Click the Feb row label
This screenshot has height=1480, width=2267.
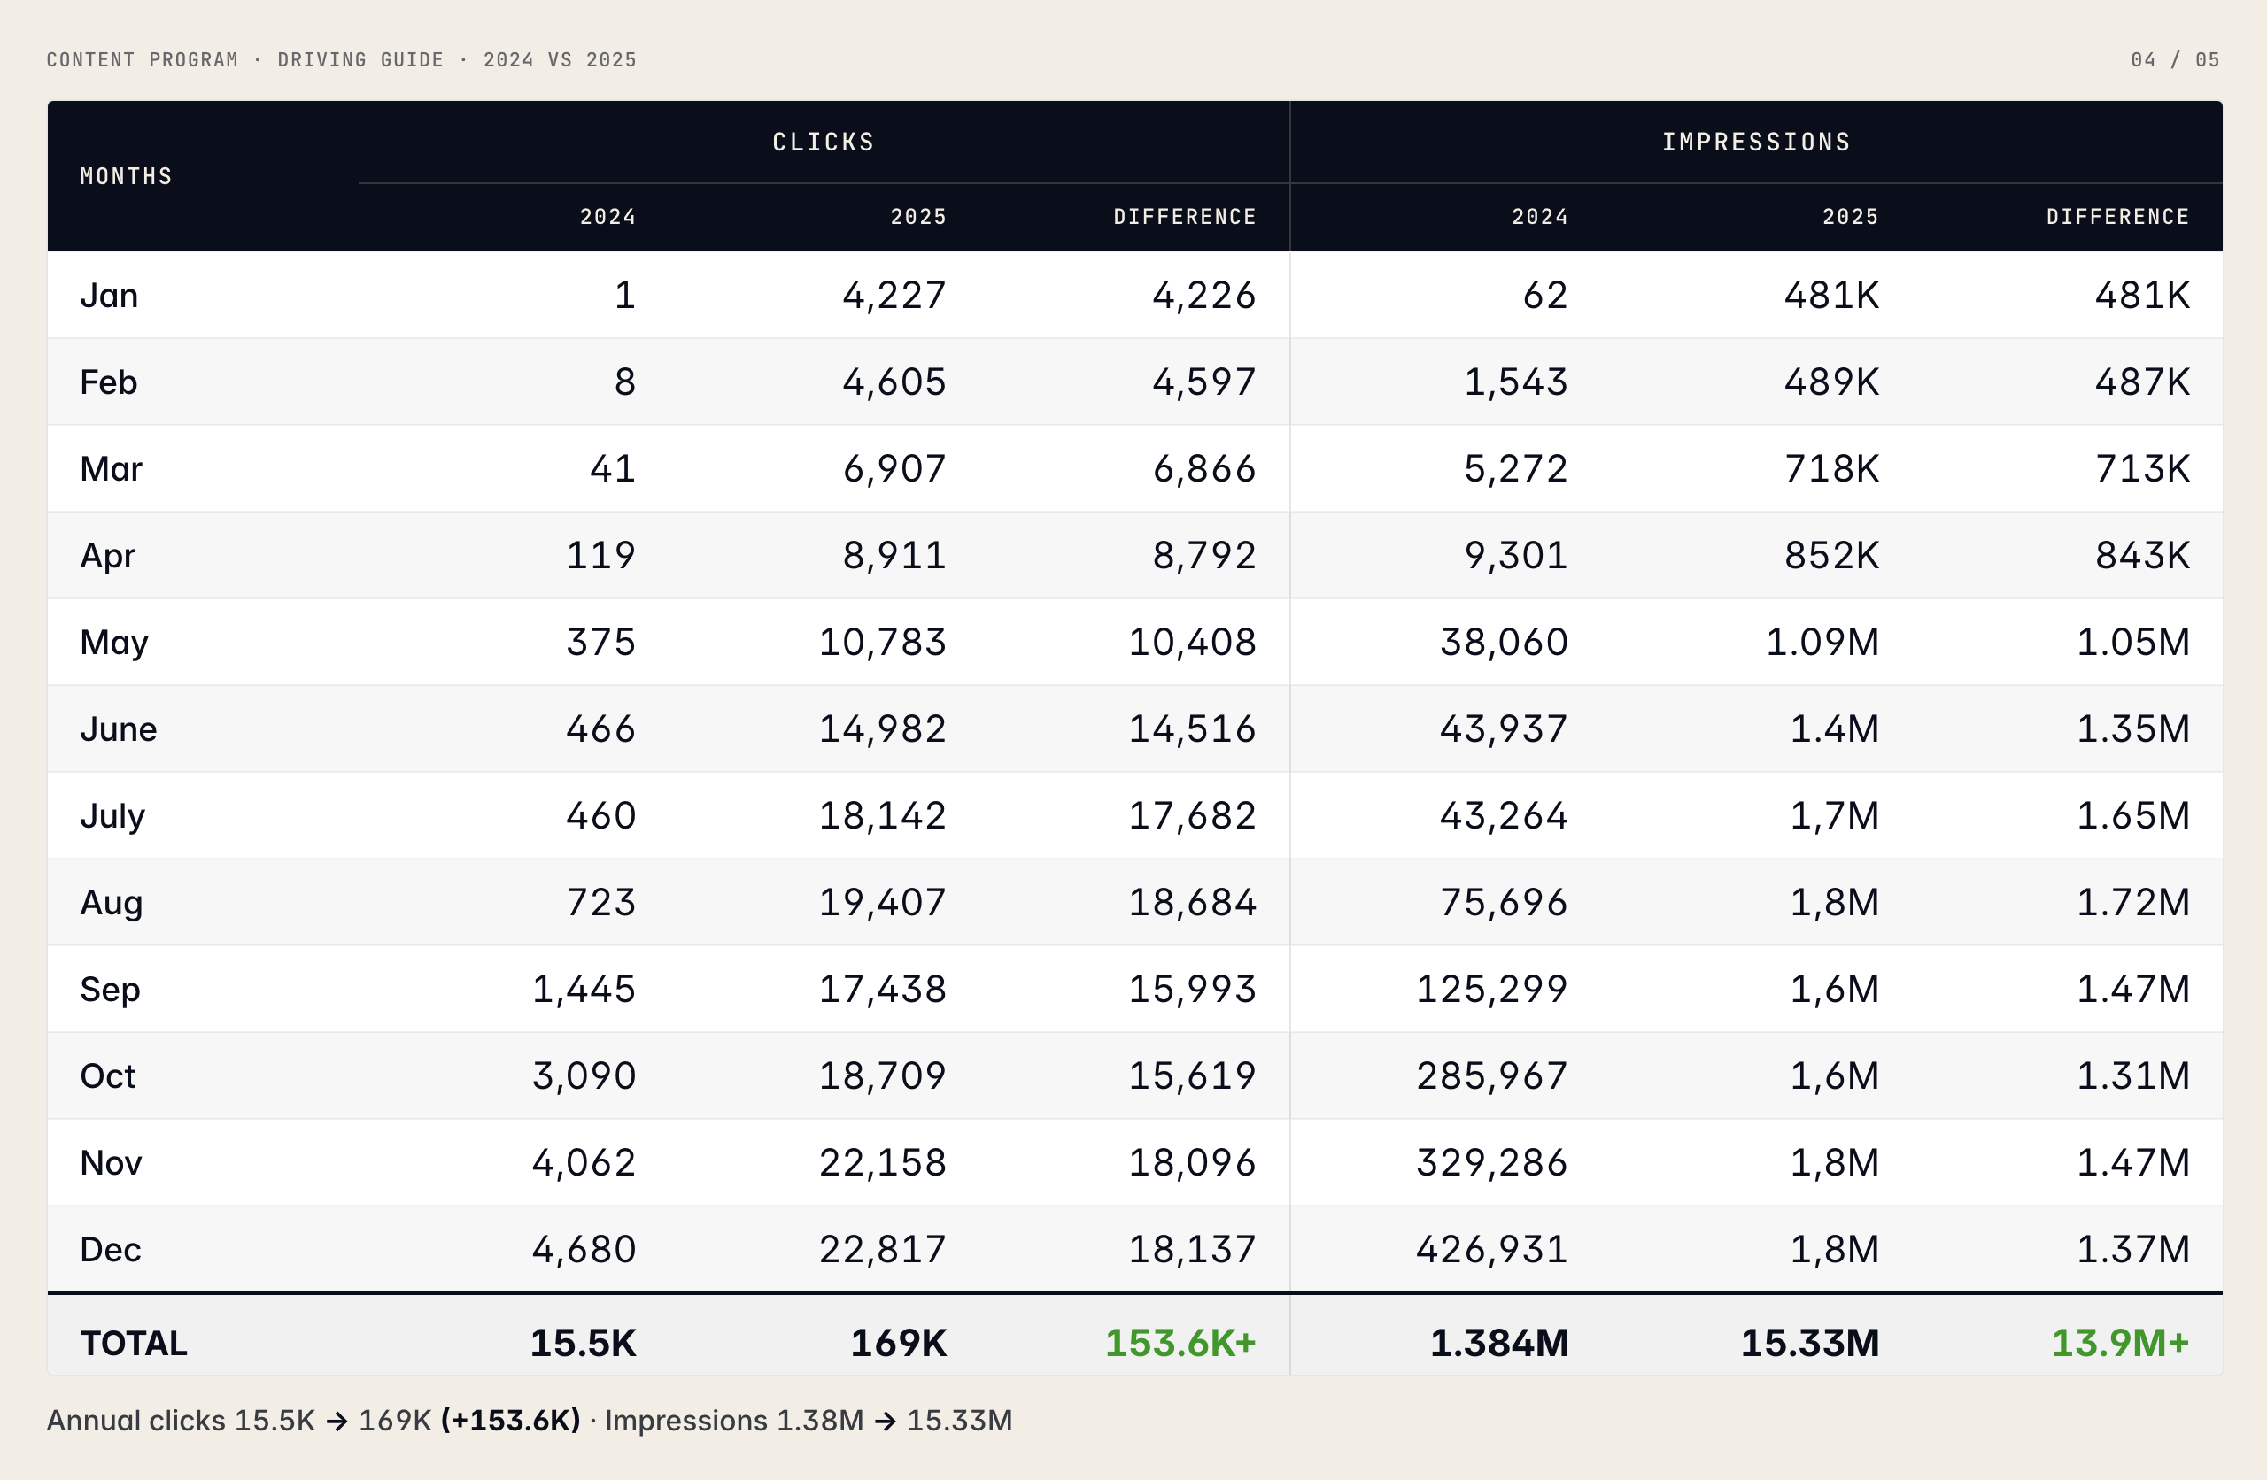(109, 382)
